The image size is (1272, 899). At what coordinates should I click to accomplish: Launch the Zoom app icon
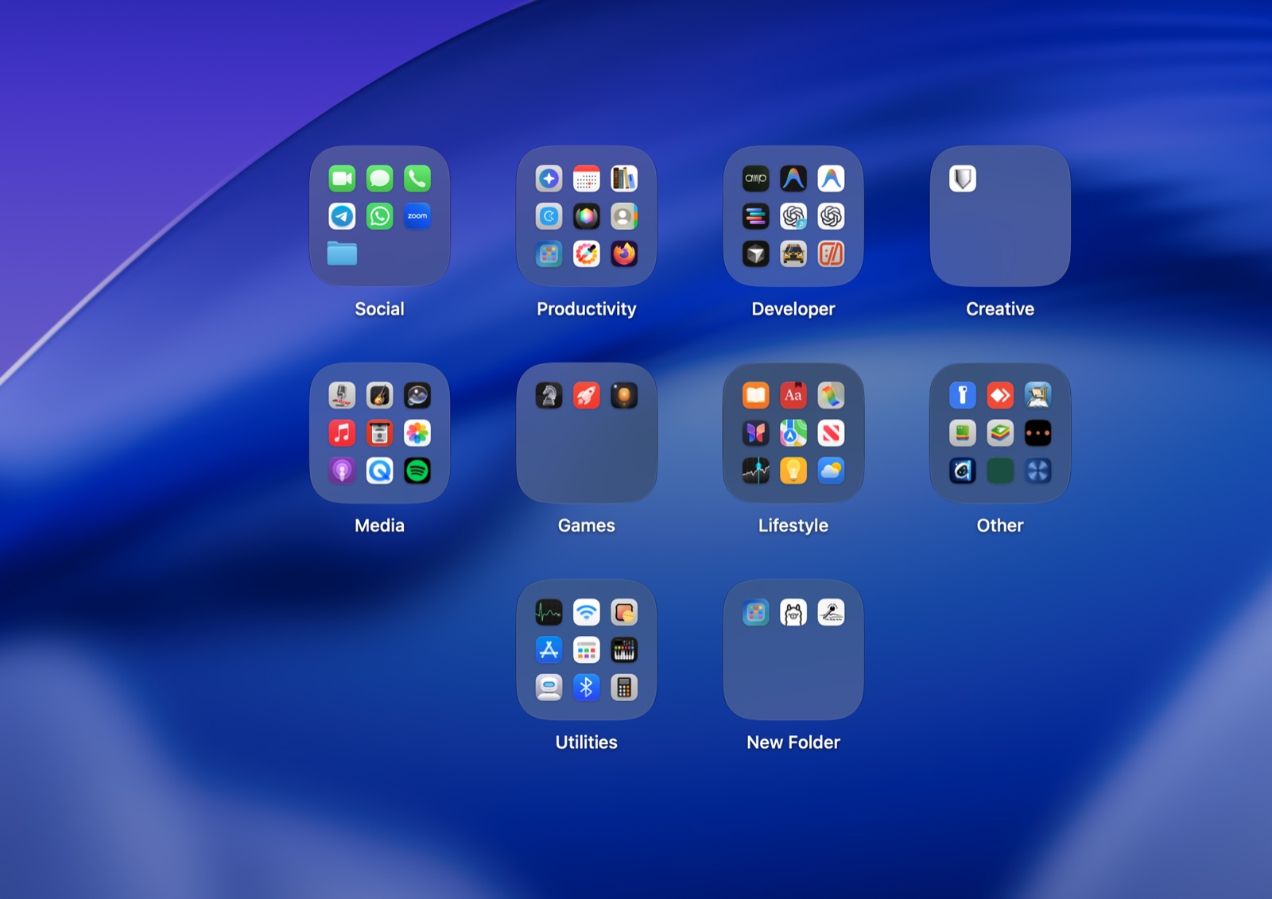pyautogui.click(x=417, y=216)
